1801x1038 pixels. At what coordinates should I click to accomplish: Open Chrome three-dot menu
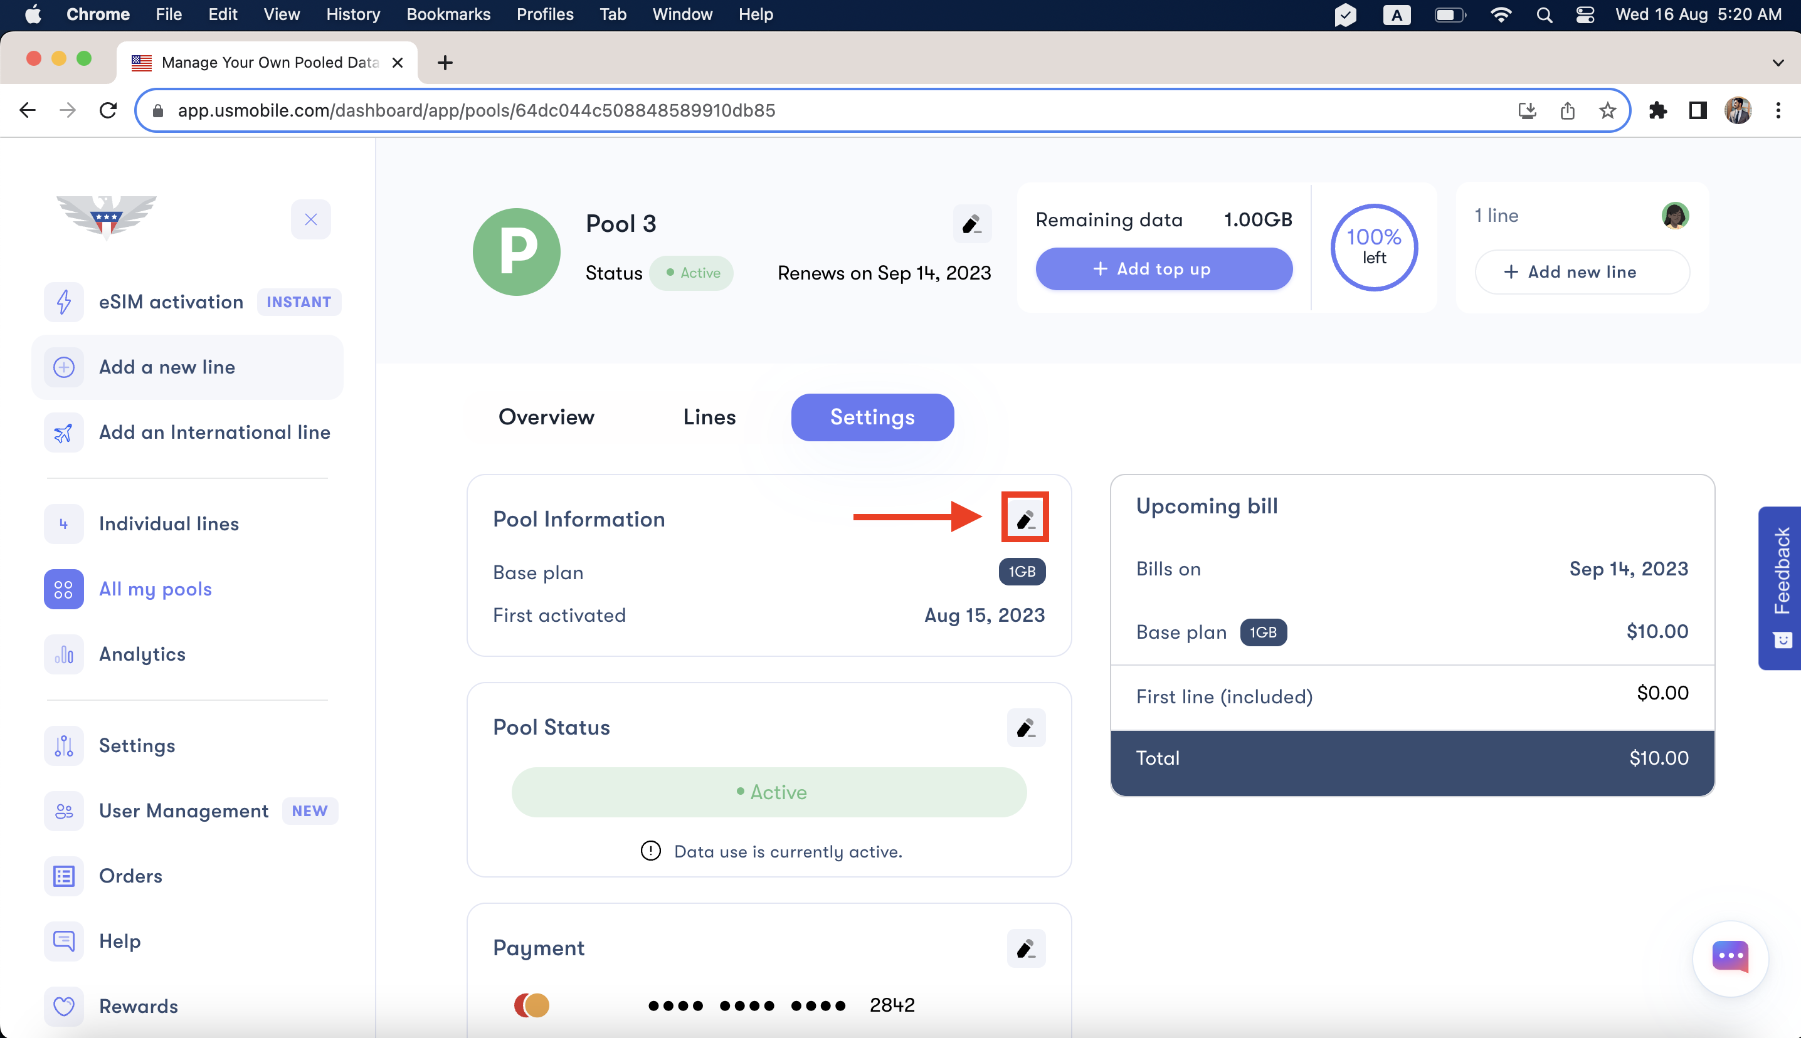click(x=1777, y=110)
